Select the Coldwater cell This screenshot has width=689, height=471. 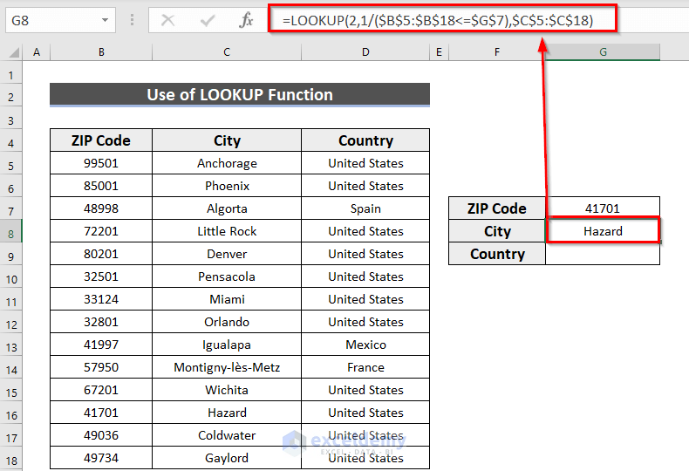coord(227,435)
